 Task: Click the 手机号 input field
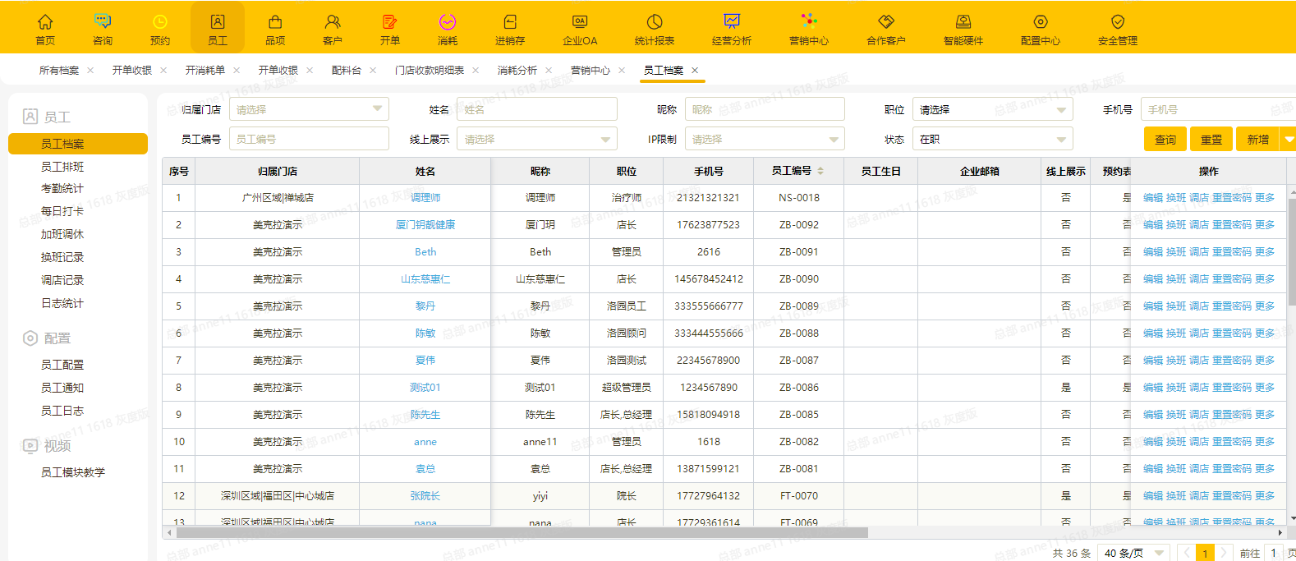coord(1218,109)
